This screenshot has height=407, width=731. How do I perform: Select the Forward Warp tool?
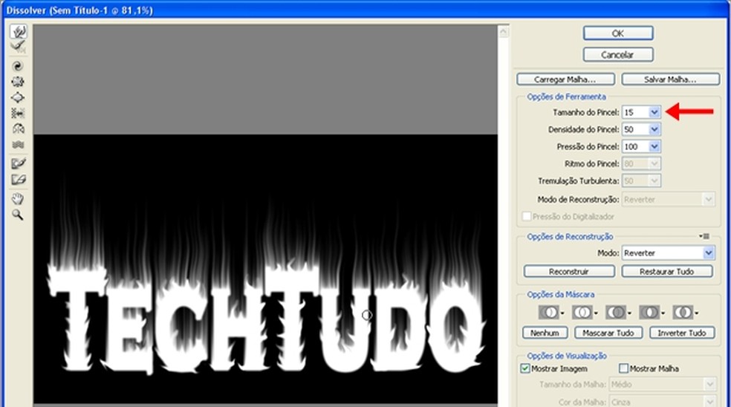pyautogui.click(x=18, y=31)
